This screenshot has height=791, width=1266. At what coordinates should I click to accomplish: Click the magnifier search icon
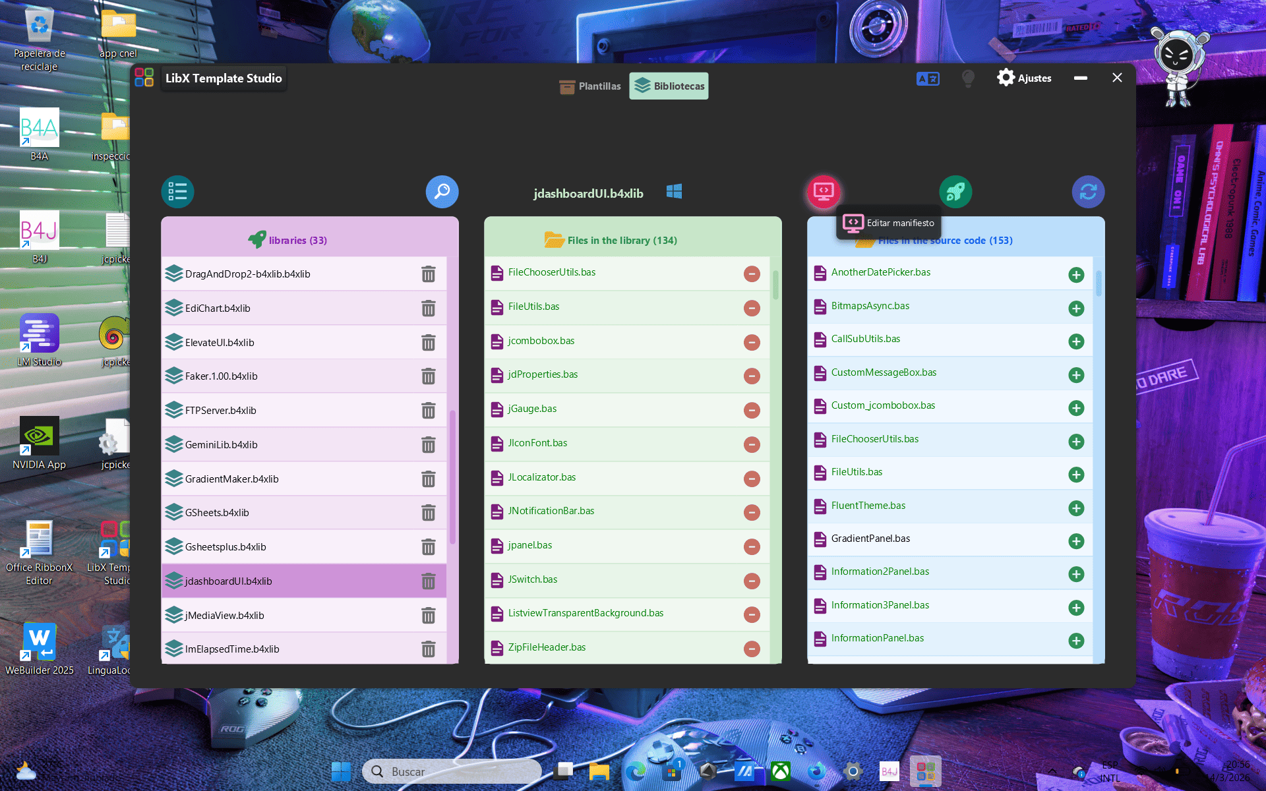click(x=442, y=192)
